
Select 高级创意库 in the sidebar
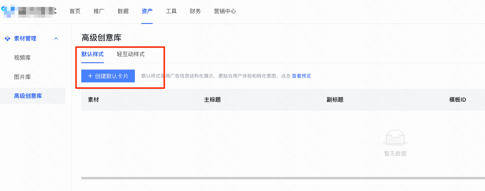(x=28, y=96)
